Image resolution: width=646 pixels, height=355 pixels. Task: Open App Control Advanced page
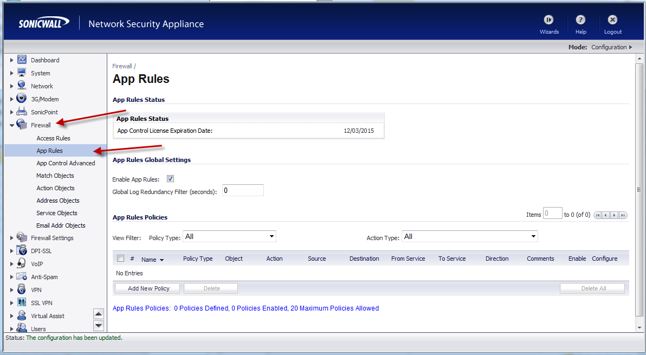click(66, 163)
